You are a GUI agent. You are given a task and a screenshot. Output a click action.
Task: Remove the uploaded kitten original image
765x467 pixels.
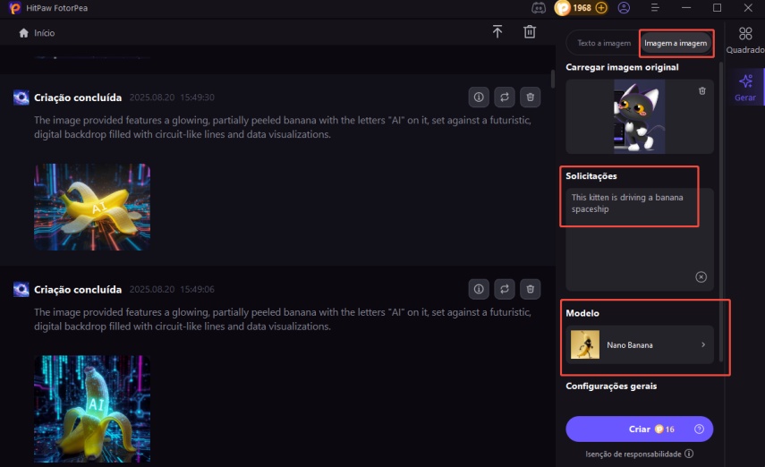click(x=701, y=90)
